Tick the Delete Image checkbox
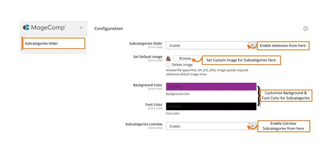 [x=168, y=65]
